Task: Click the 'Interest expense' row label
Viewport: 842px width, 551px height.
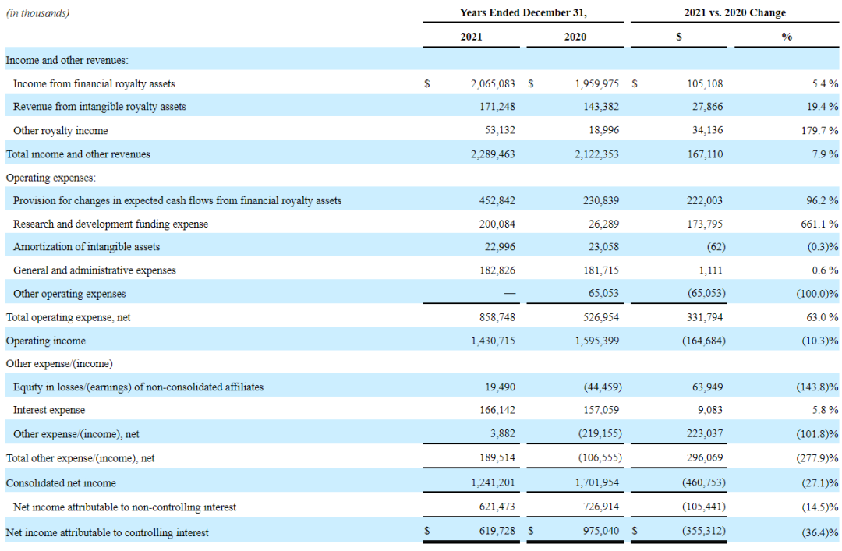Action: (x=49, y=410)
